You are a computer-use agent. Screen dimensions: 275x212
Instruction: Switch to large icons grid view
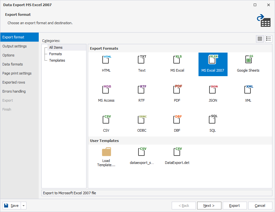click(x=260, y=39)
